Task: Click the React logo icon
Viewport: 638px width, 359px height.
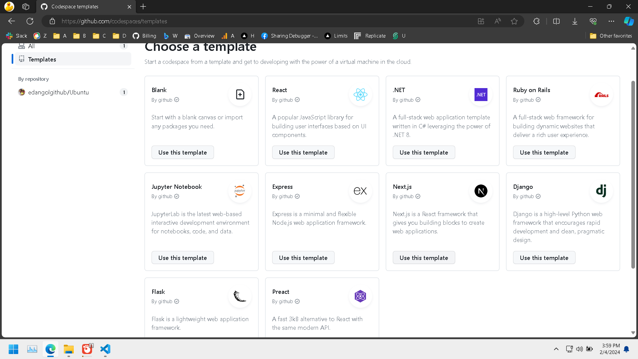Action: (360, 95)
